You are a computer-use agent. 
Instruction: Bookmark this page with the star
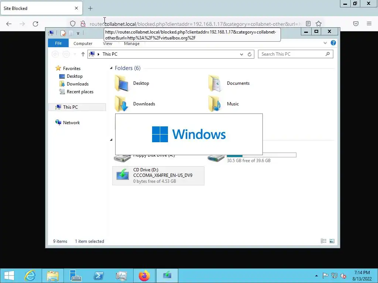[x=319, y=24]
